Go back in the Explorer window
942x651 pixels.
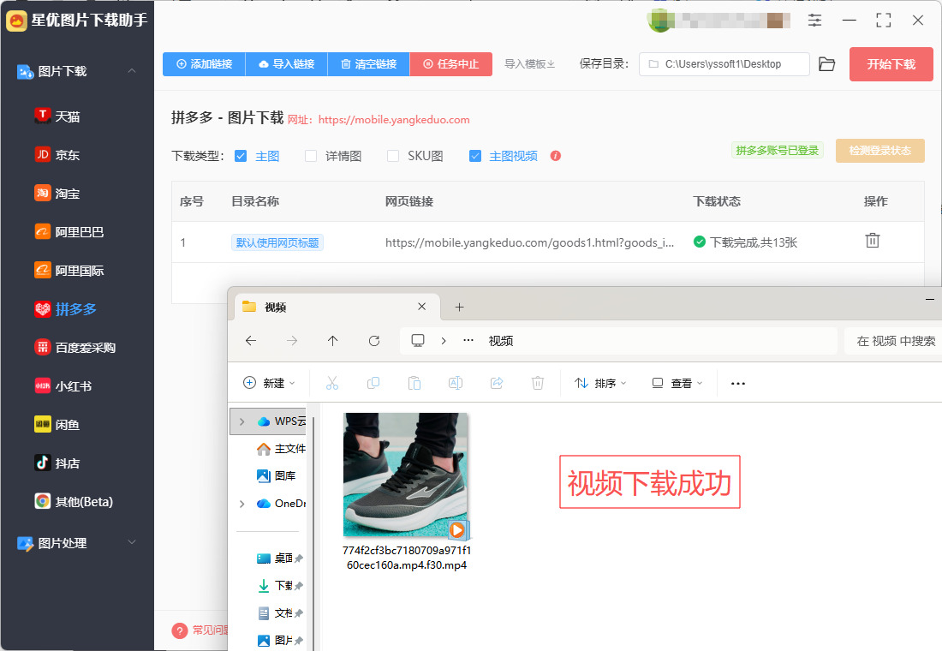click(251, 341)
